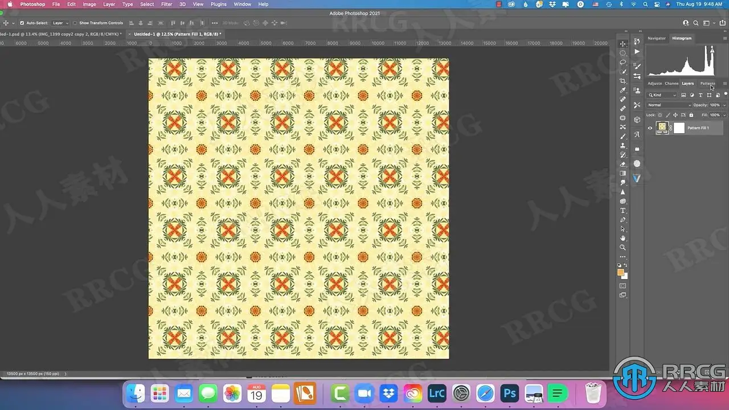Open the Normal blend mode dropdown
The width and height of the screenshot is (729, 410).
click(x=669, y=105)
